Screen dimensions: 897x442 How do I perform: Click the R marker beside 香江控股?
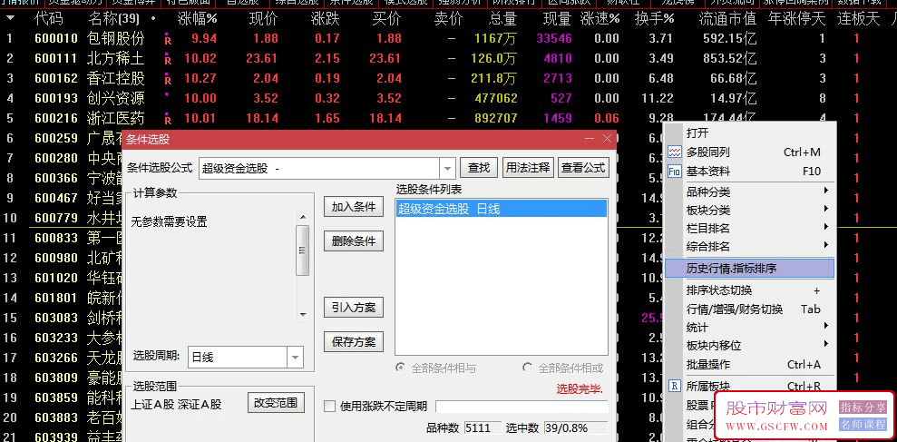(x=168, y=80)
